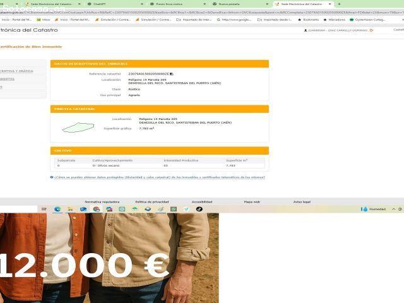Click the info icon before the datos protegidos link
This screenshot has height=303, width=404.
tap(52, 177)
